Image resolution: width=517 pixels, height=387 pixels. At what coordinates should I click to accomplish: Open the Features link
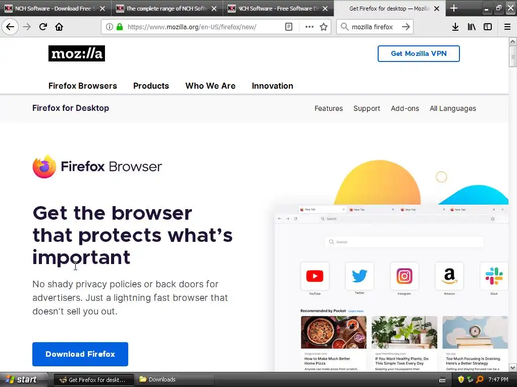[328, 108]
